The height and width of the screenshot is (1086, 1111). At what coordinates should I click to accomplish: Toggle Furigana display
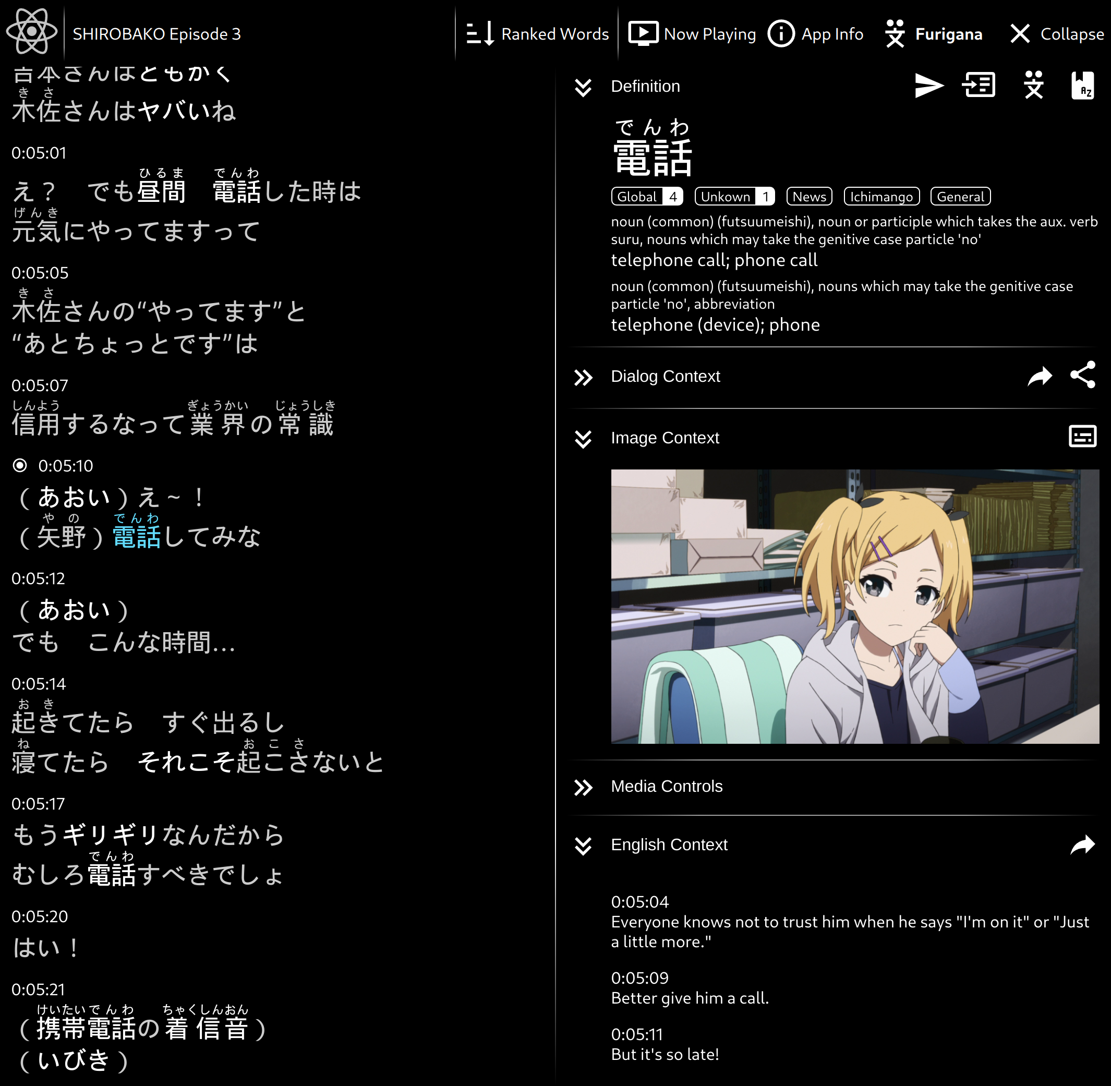(933, 34)
